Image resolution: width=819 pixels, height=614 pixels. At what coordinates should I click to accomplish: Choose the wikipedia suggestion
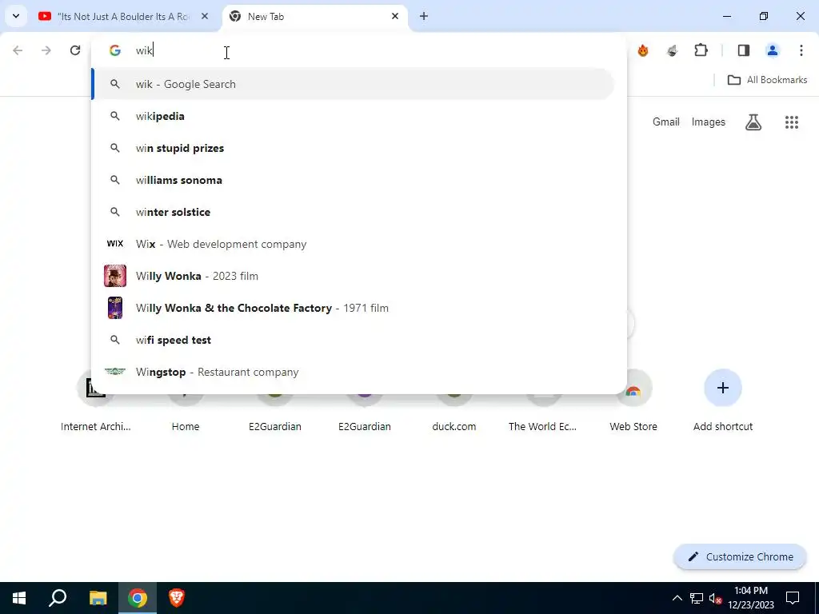point(353,116)
